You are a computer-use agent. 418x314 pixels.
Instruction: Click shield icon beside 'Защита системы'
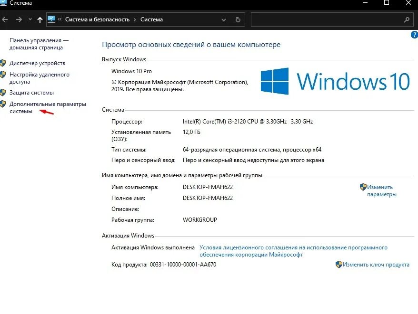(3, 93)
